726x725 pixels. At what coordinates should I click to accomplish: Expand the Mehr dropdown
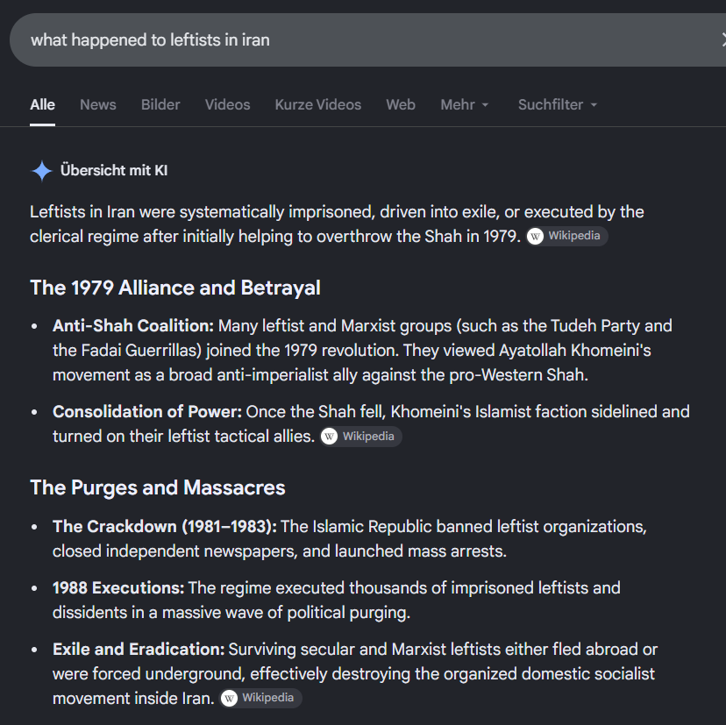[465, 104]
